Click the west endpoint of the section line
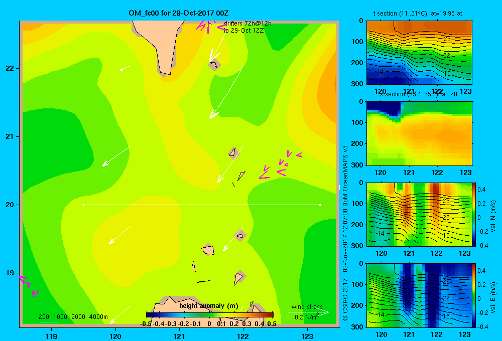The height and width of the screenshot is (341, 502). [x=83, y=205]
